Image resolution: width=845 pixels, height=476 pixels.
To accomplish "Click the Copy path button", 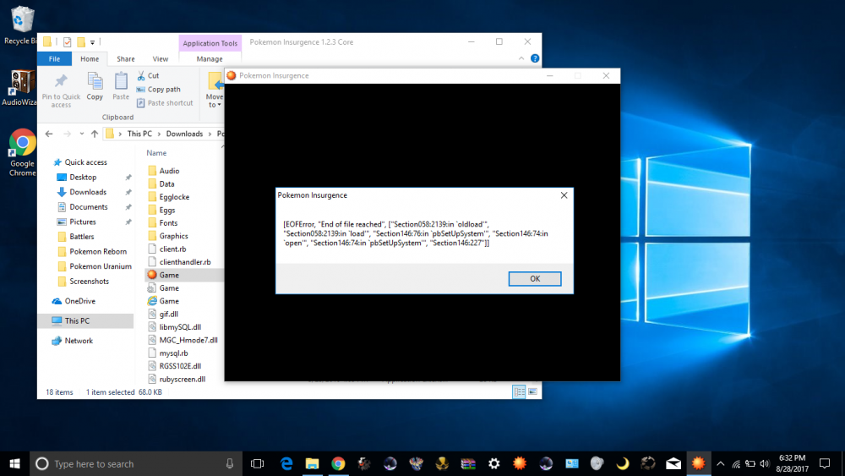I will [x=163, y=89].
